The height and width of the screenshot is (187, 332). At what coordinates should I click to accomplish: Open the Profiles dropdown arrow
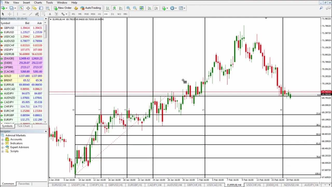15,8
